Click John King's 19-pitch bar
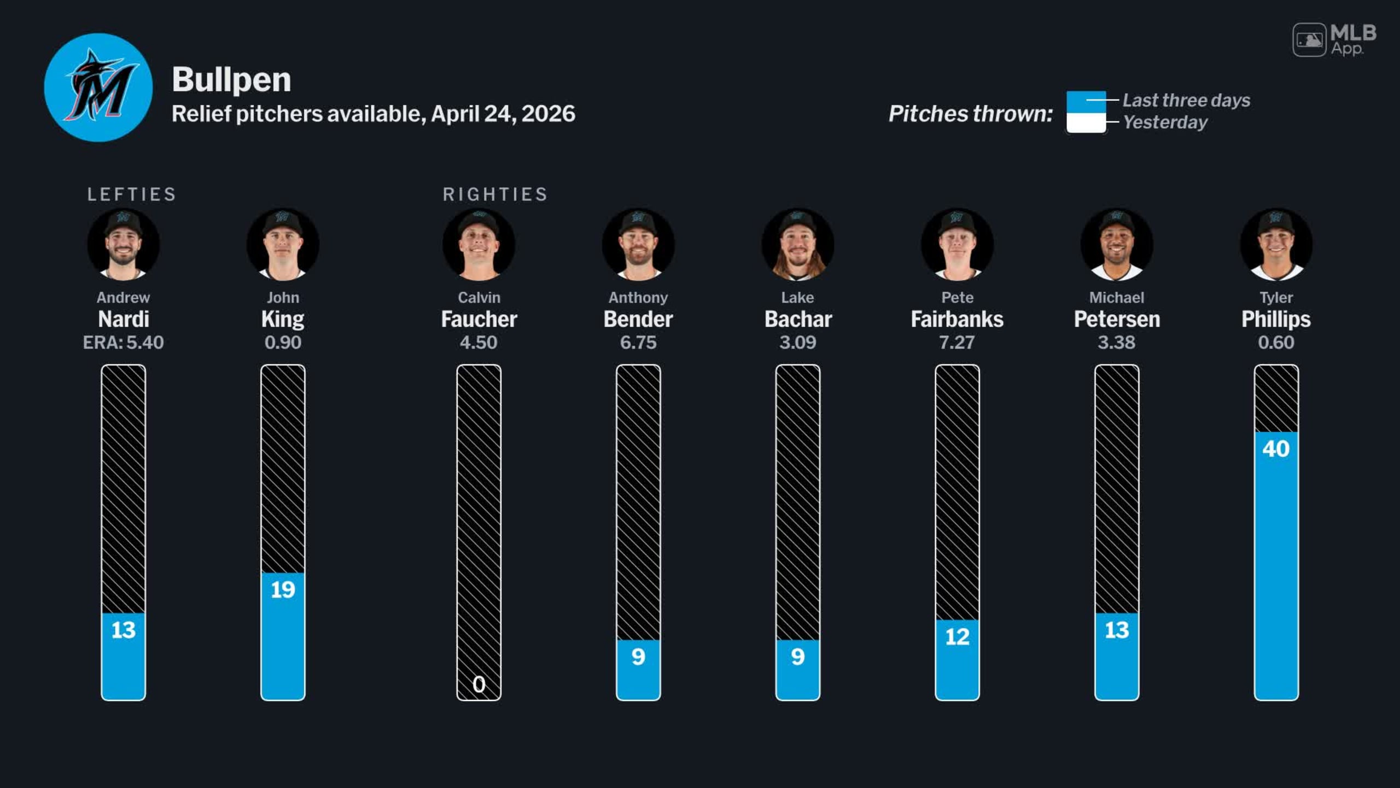The height and width of the screenshot is (788, 1400). tap(283, 635)
